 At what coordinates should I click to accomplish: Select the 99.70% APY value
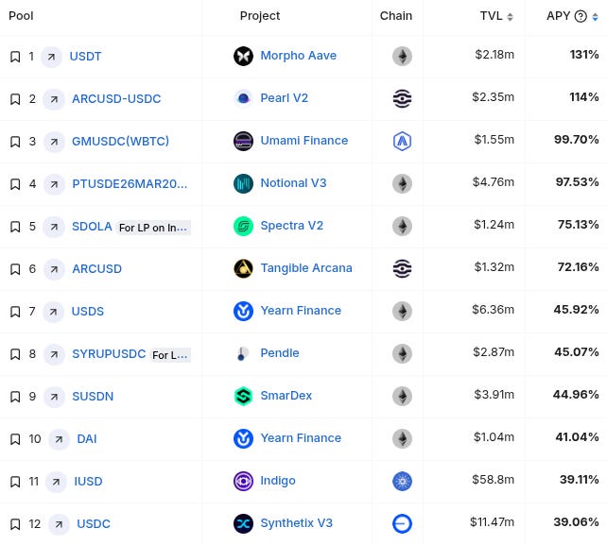577,140
